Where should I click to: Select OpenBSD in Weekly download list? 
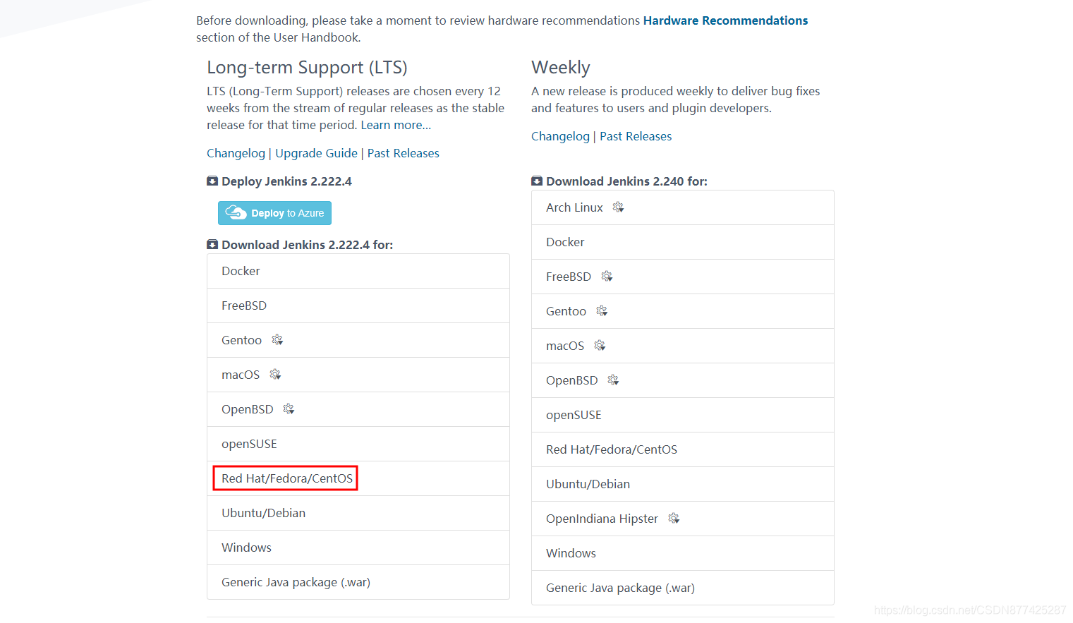(683, 380)
